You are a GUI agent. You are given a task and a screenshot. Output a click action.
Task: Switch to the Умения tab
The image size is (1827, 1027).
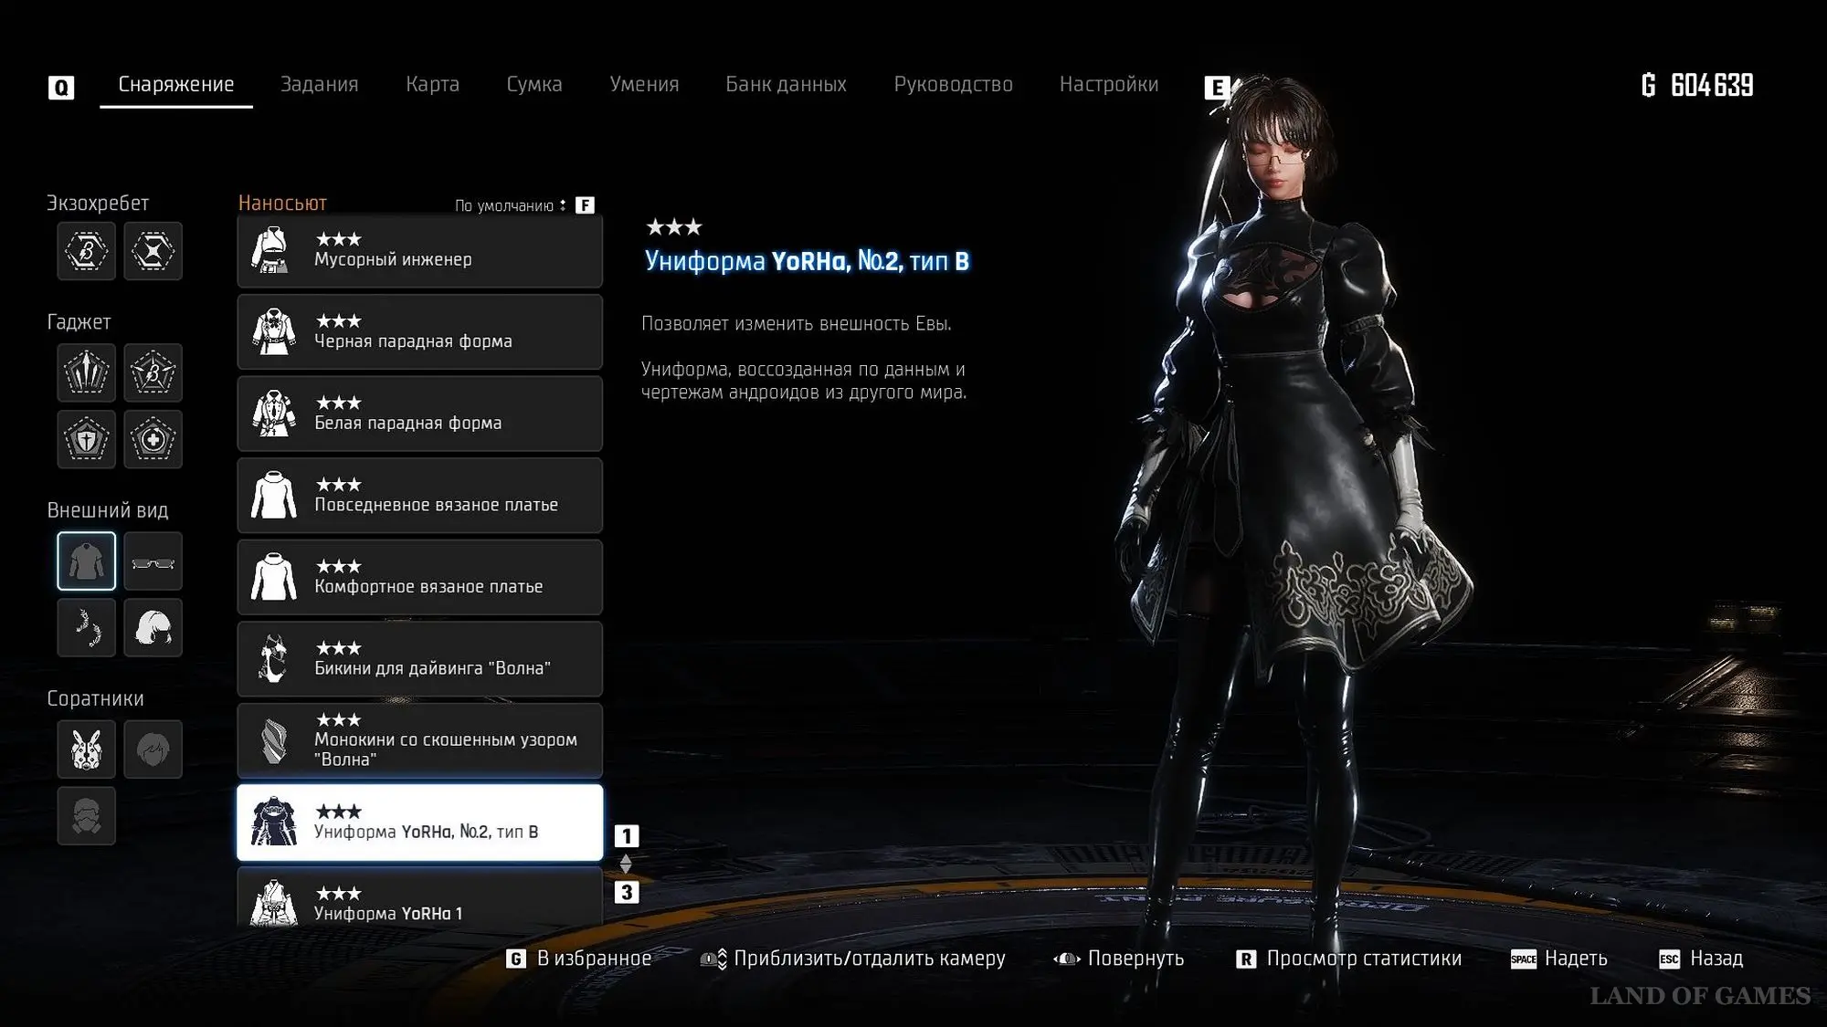pyautogui.click(x=644, y=85)
